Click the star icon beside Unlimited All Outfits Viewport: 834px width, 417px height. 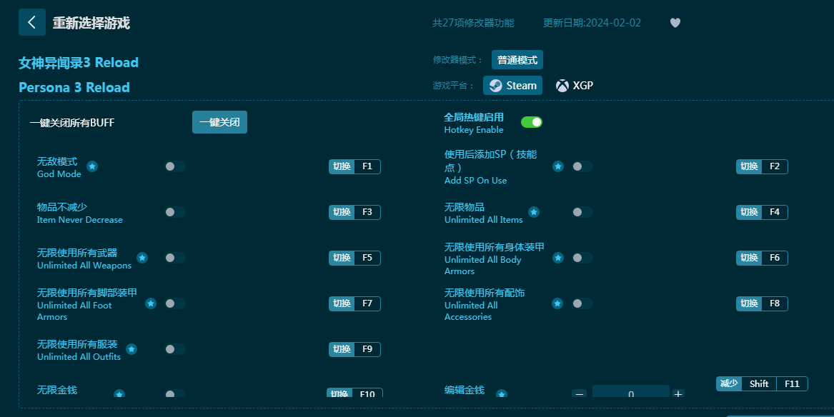131,349
